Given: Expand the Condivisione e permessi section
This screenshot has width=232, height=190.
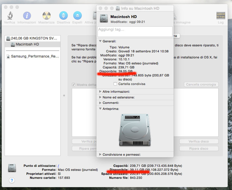Looking at the screenshot, I should pyautogui.click(x=100, y=154).
